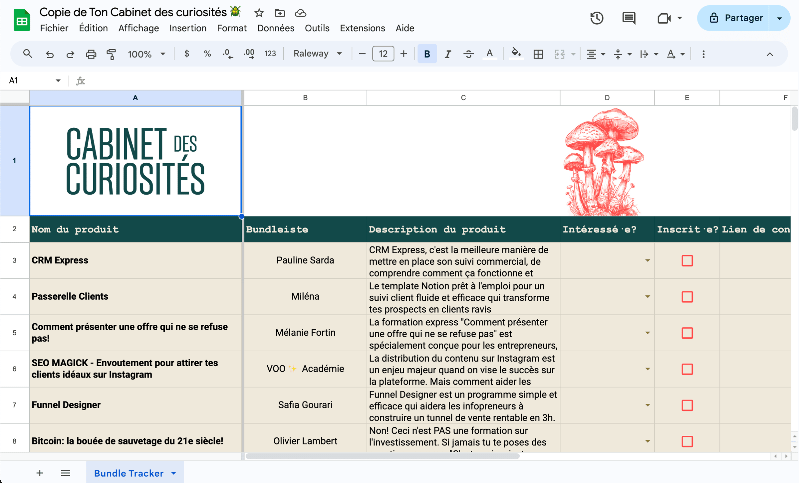Undo the last action
Screen dimensions: 799x483
coord(50,54)
